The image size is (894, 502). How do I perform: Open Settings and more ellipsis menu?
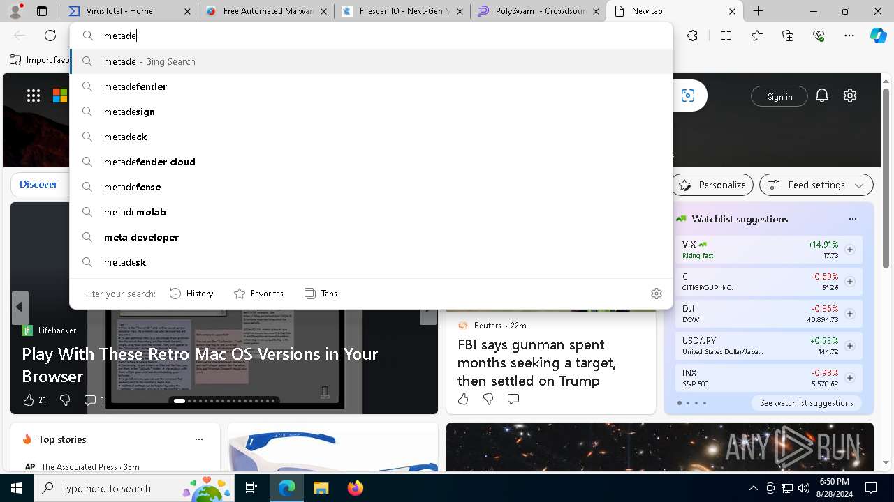[x=849, y=36]
